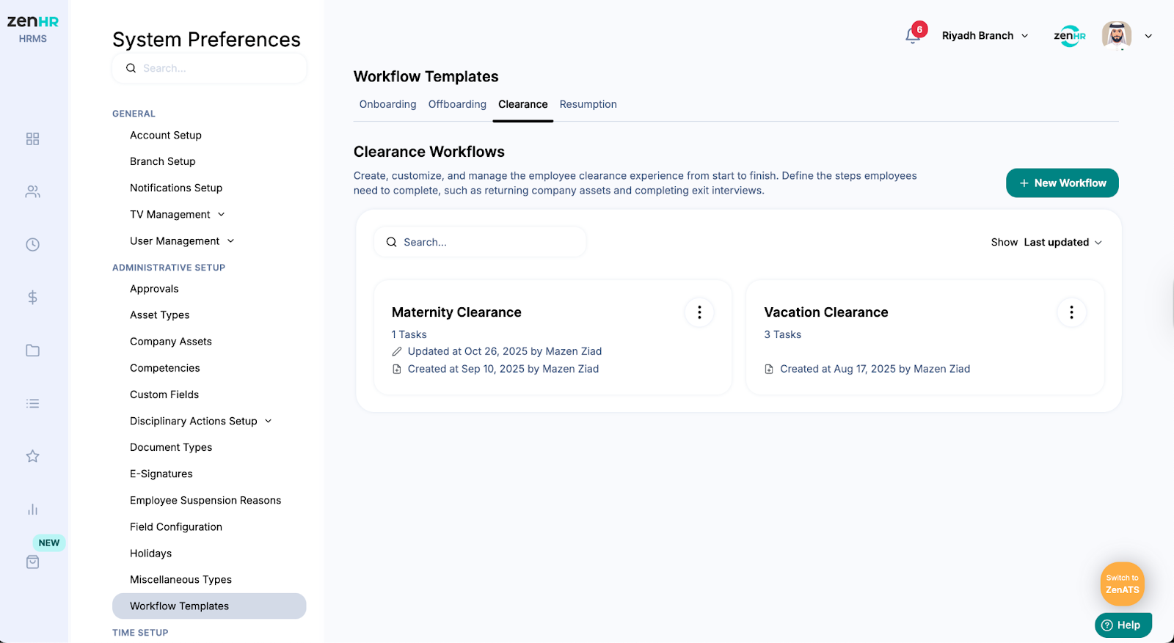
Task: Click the ZenHR company logo in header
Action: pos(1069,35)
